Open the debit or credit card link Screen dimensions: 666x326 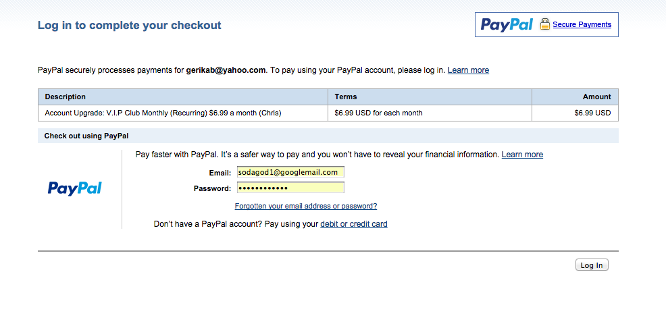tap(354, 223)
